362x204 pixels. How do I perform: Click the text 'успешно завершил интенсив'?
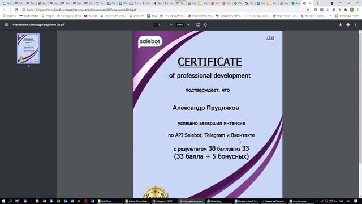coord(211,124)
